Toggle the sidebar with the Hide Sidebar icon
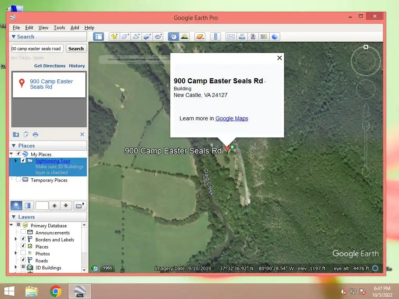399x299 pixels. coord(99,37)
